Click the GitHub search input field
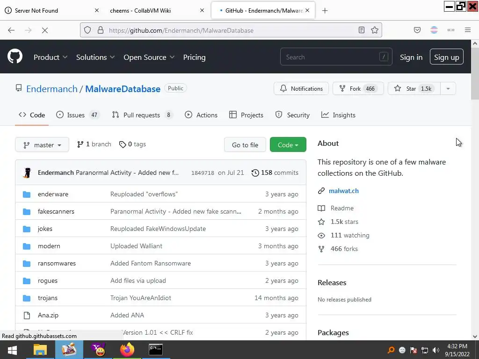 click(336, 57)
